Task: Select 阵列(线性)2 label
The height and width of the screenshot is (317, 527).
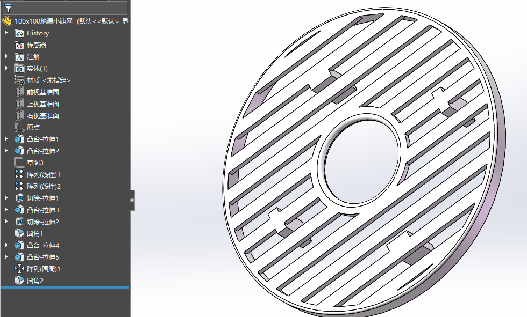Action: 44,186
